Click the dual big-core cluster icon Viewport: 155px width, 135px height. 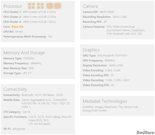[54, 6]
